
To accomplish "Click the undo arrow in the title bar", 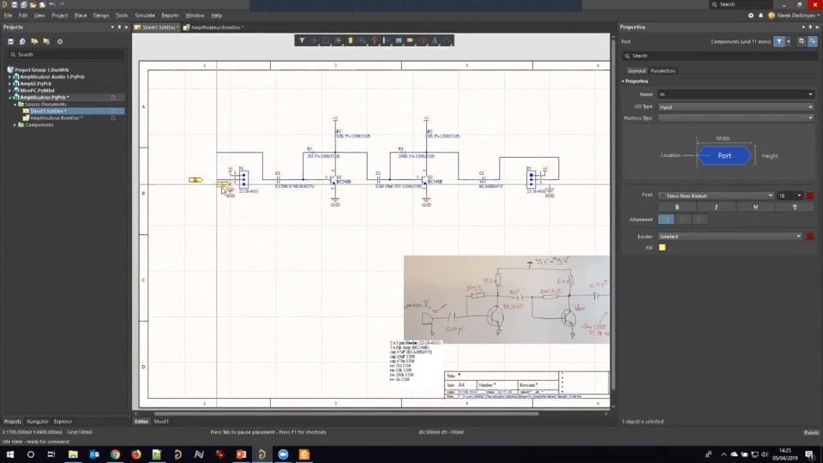I will point(52,4).
